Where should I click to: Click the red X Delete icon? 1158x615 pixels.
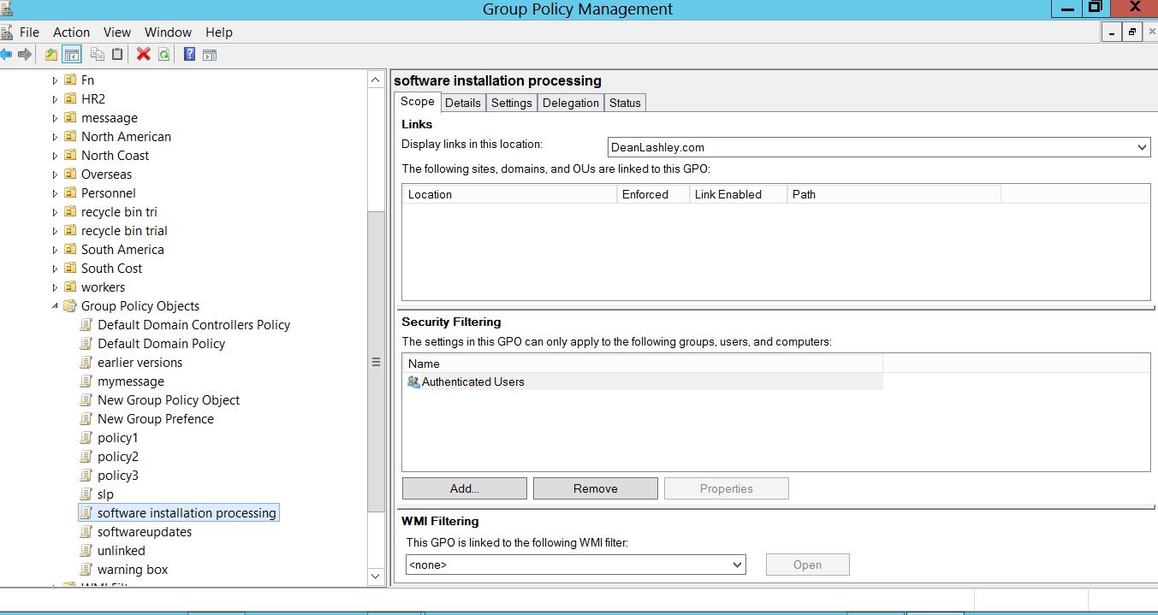[143, 55]
